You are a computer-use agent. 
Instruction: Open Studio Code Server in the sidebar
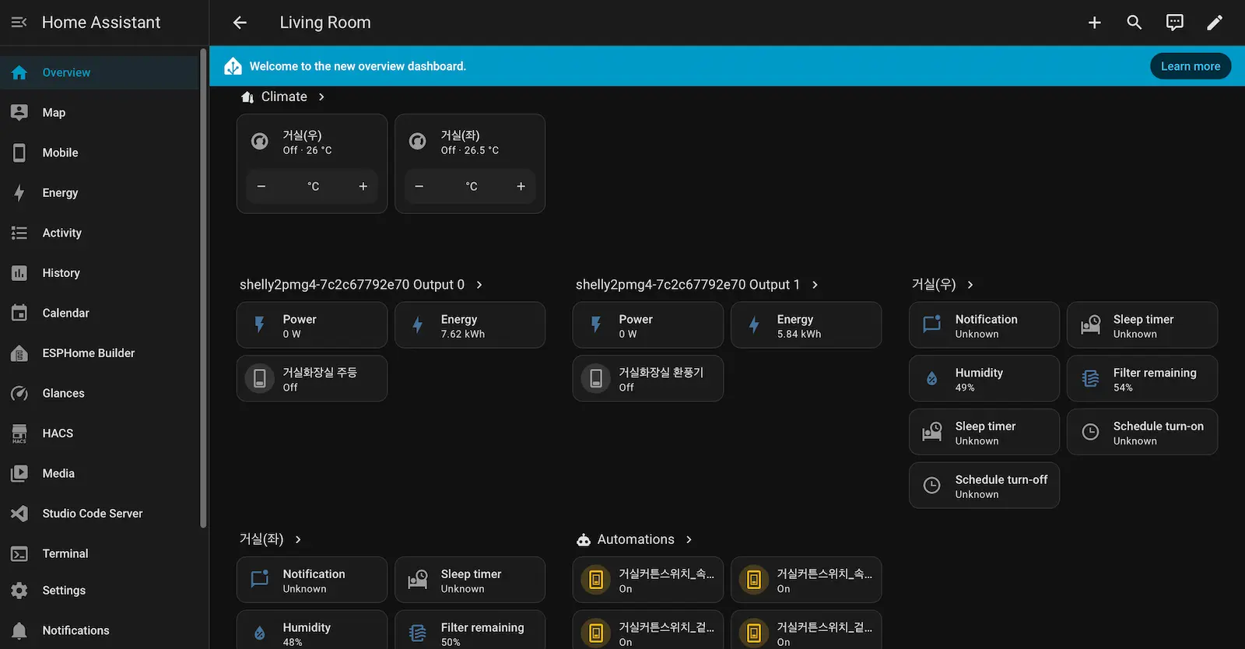100,514
